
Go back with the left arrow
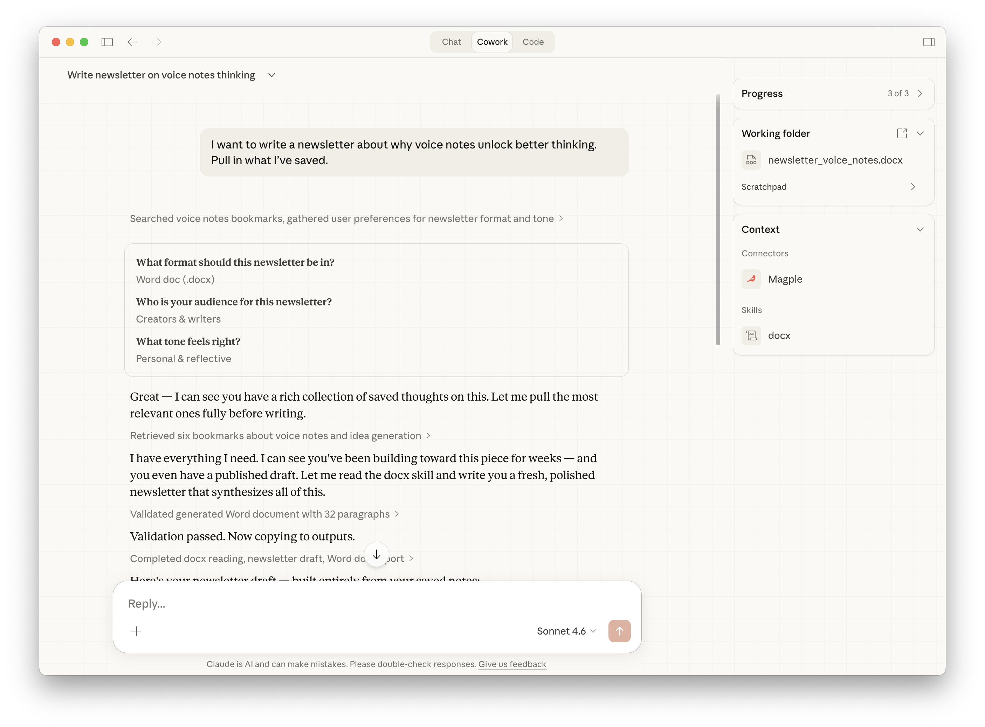[x=132, y=42]
